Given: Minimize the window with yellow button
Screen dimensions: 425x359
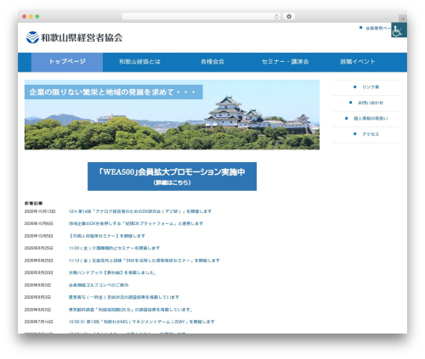Looking at the screenshot, I should click(x=31, y=17).
